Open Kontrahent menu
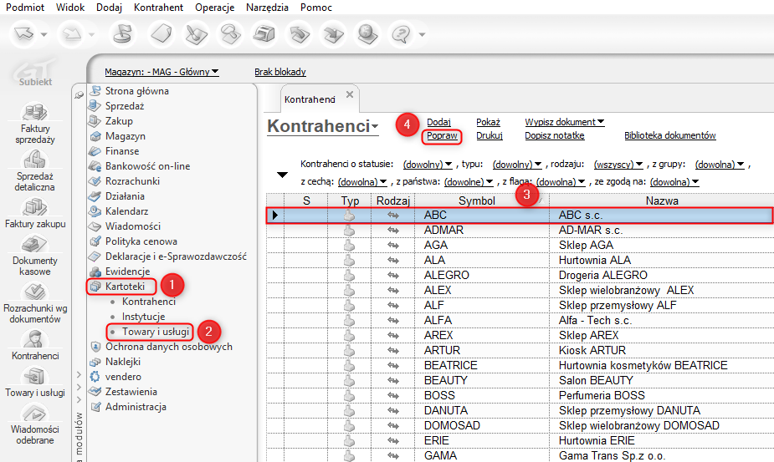 click(158, 8)
